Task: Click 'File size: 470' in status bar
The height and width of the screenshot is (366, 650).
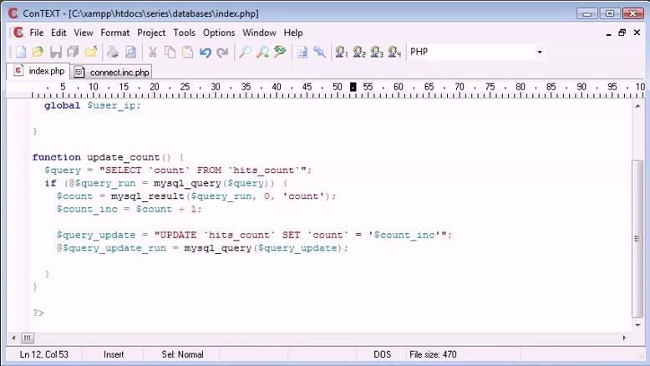Action: click(x=433, y=354)
